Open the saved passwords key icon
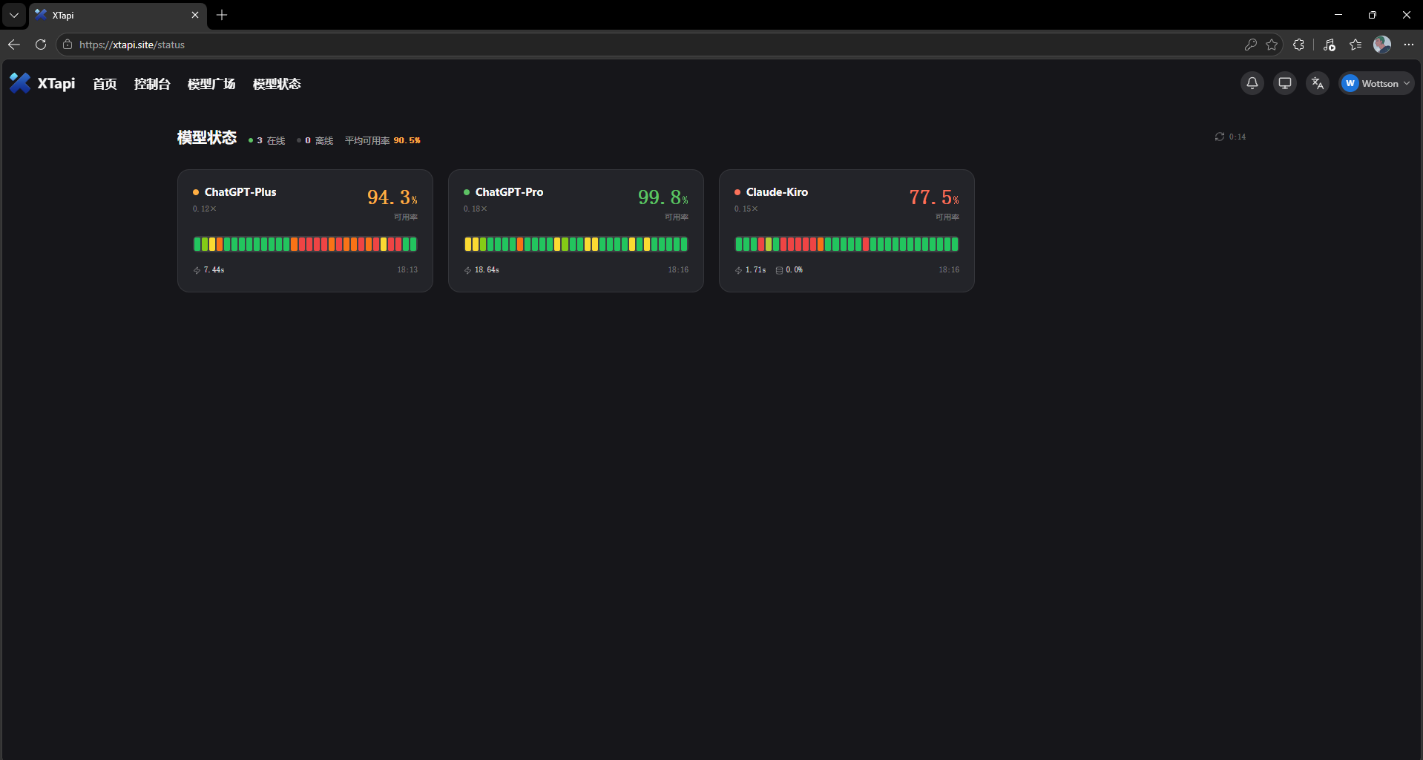Screen dimensions: 1423x760 [x=1250, y=45]
